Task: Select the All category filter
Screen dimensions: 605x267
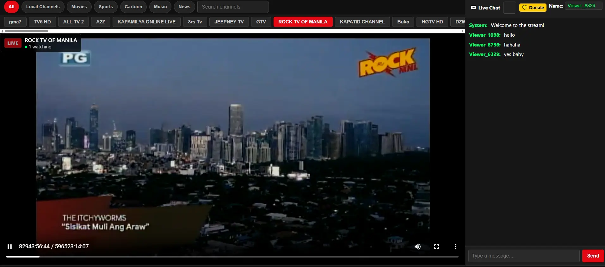Action: 11,7
